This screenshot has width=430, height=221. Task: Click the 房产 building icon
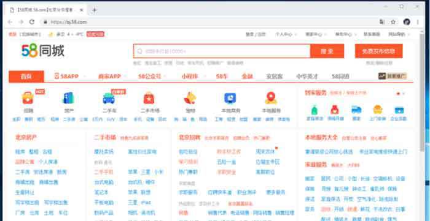click(69, 98)
